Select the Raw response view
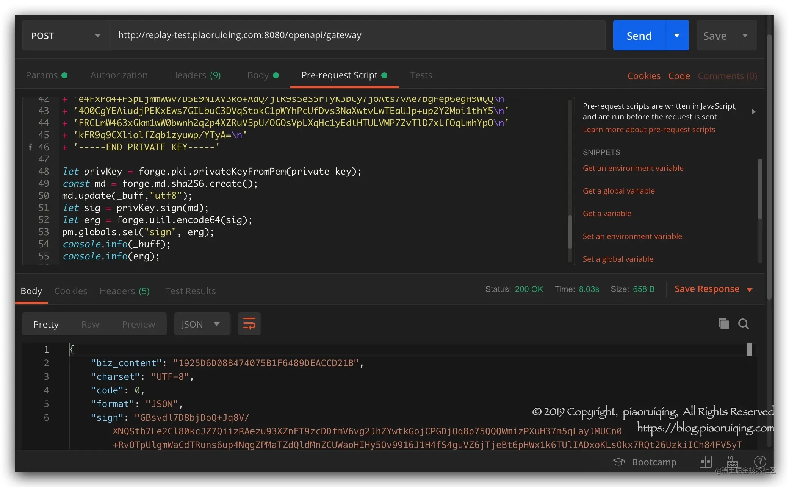This screenshot has height=487, width=789. [90, 325]
